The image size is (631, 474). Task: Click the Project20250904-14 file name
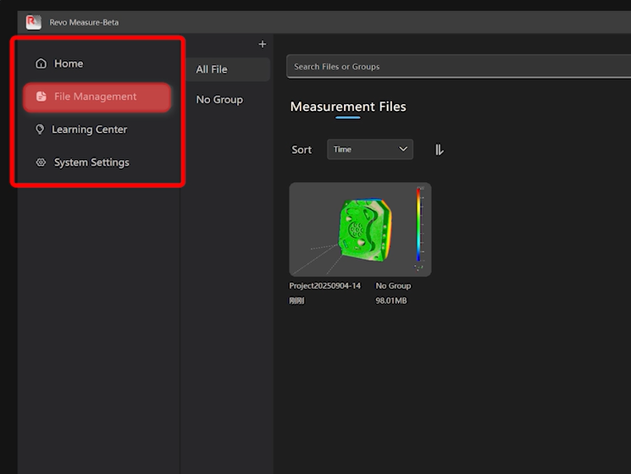325,286
